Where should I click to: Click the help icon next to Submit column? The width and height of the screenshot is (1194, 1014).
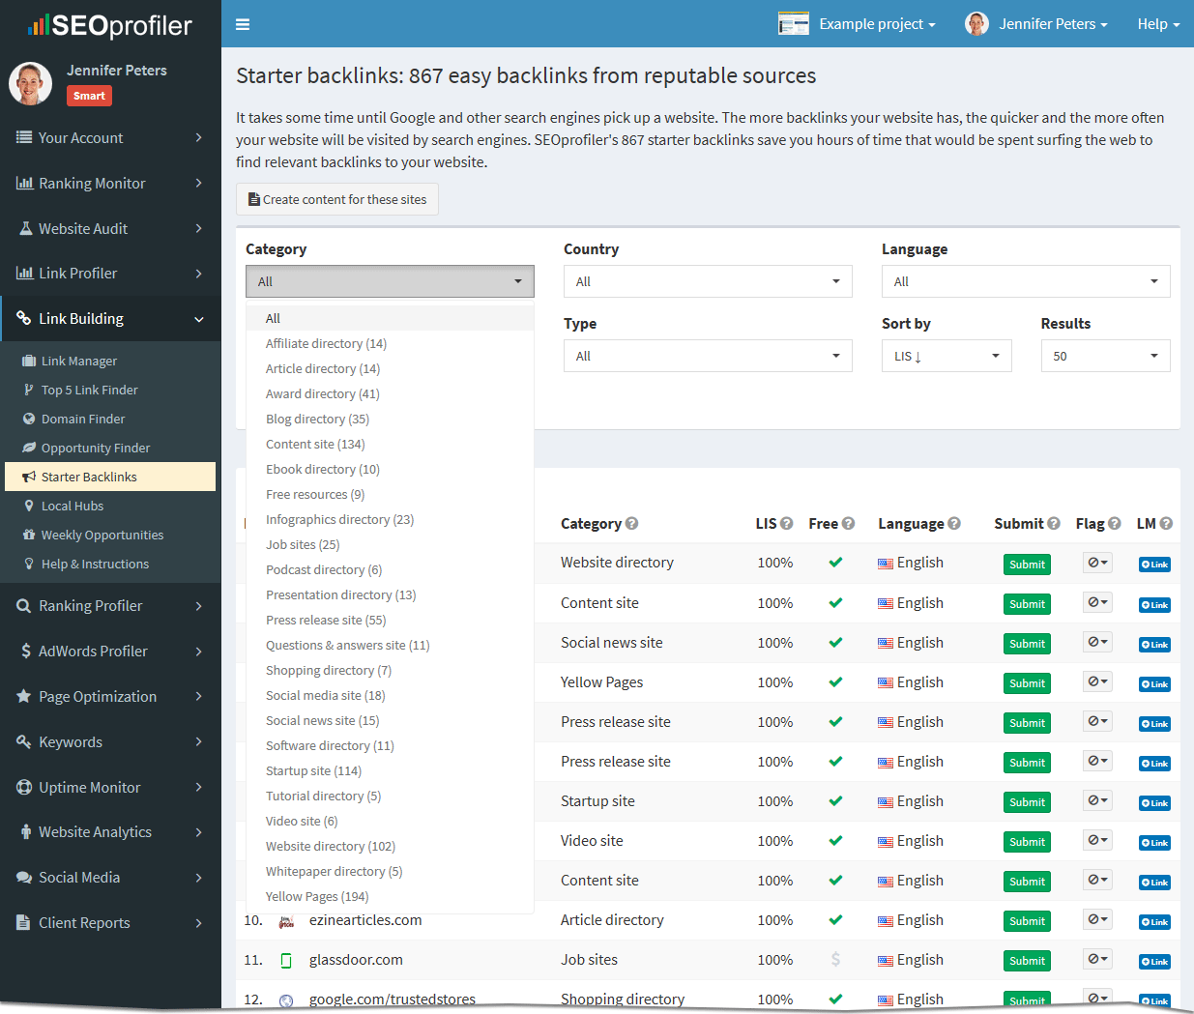click(x=1054, y=523)
